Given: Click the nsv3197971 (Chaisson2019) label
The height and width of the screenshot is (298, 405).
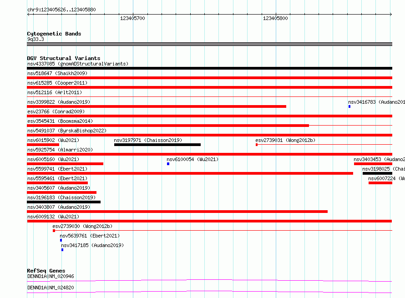Looking at the screenshot, I should click(148, 140).
